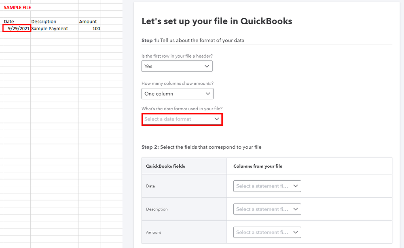Viewport: 404px width, 248px height.
Task: Click chevron arrow of the Yes dropdown
Action: tap(207, 66)
